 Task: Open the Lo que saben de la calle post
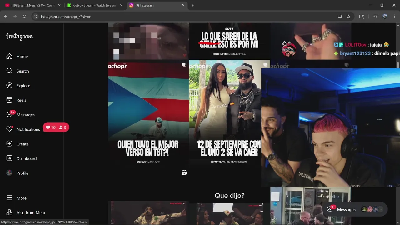229,41
